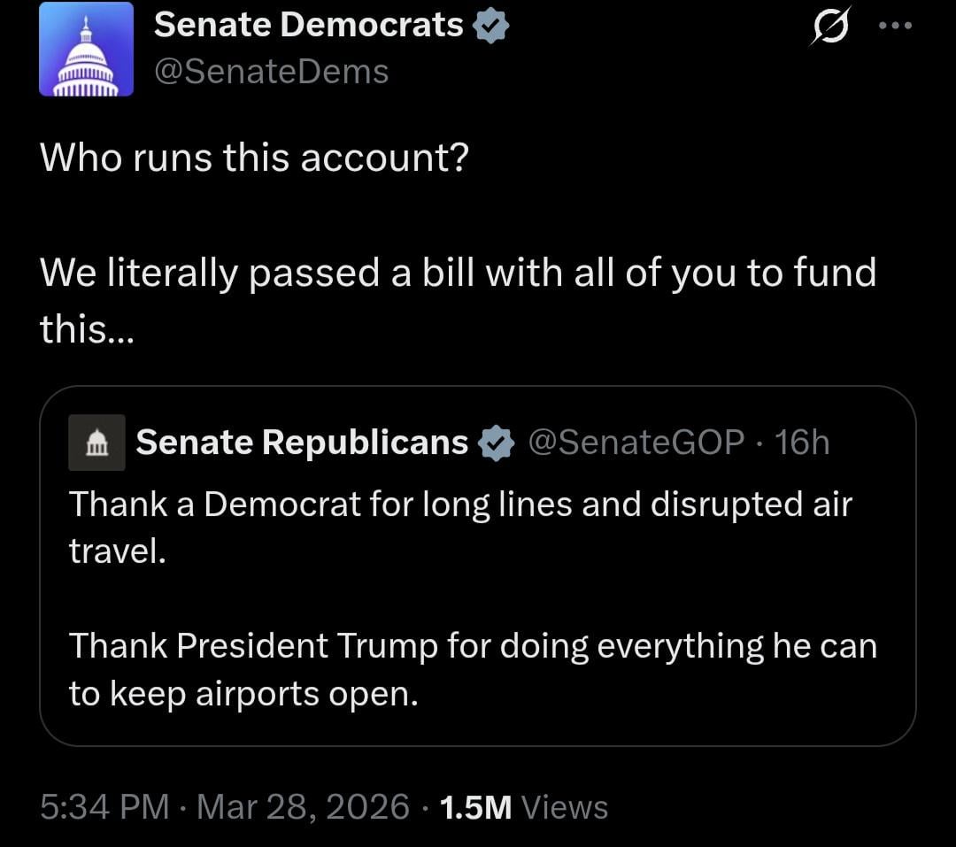This screenshot has height=847, width=956.
Task: Open the three-dot more options menu
Action: coord(894,27)
